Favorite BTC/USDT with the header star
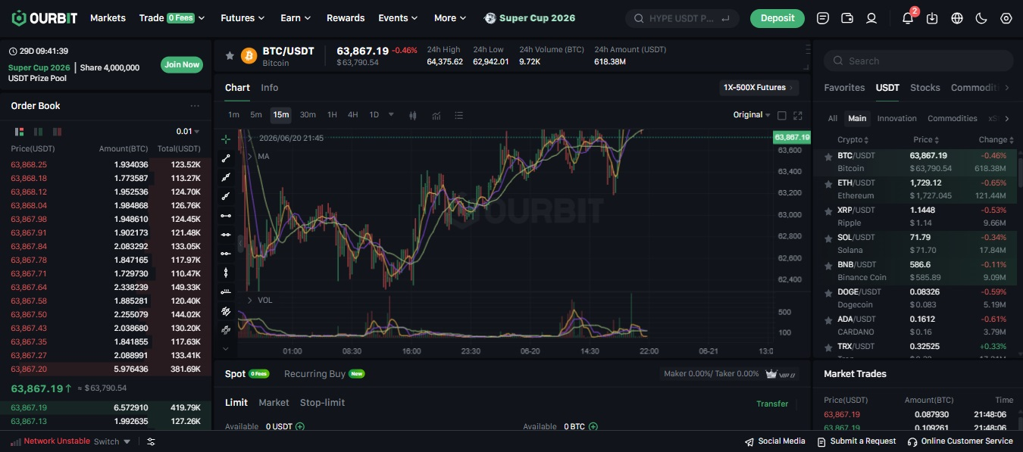 [230, 55]
